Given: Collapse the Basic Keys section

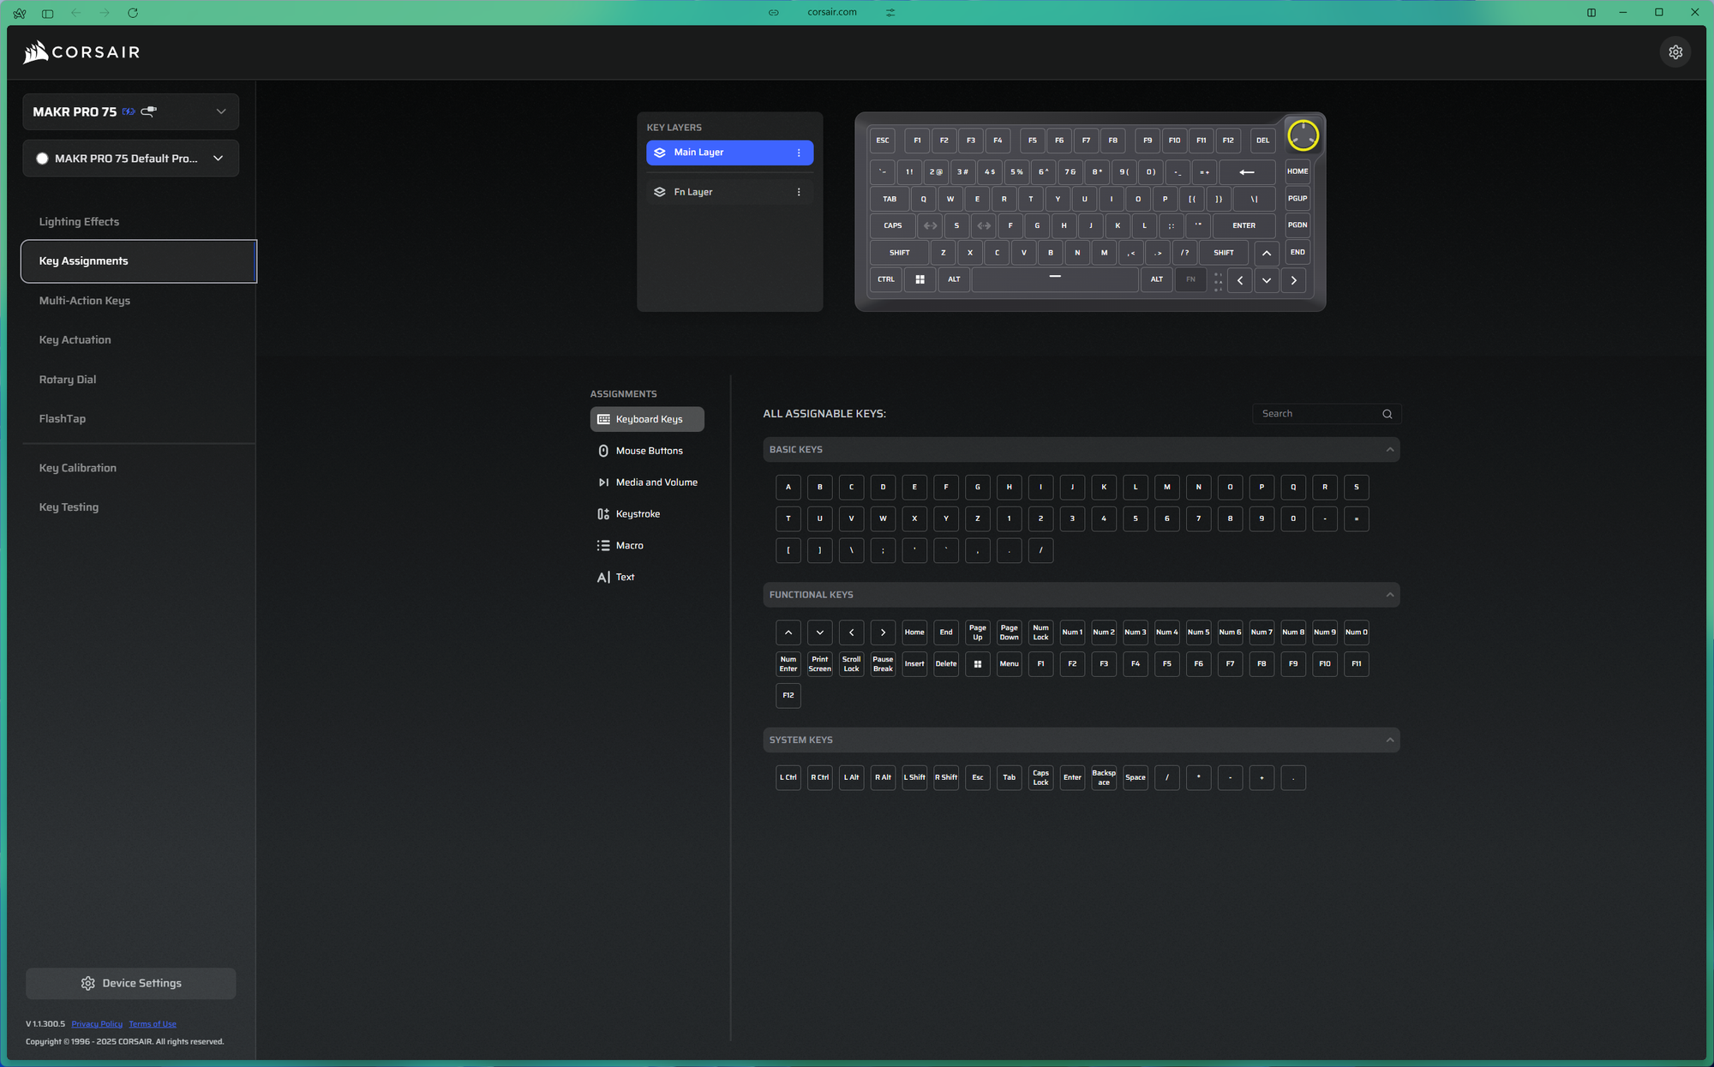Looking at the screenshot, I should click(1389, 450).
